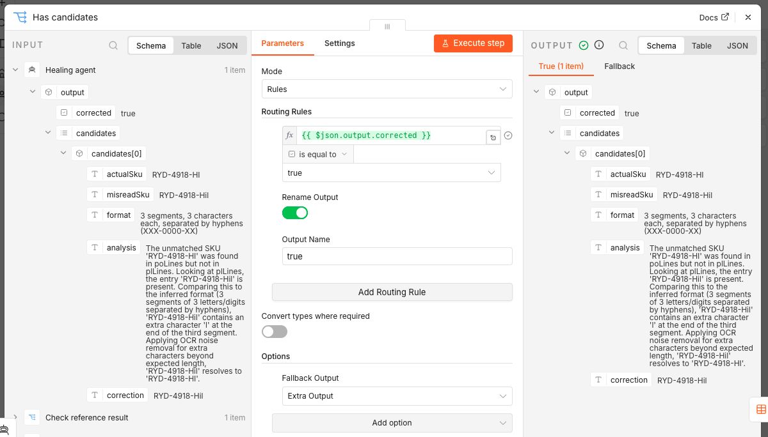This screenshot has height=437, width=768.
Task: Click the Check reference result node icon
Action: 32,417
